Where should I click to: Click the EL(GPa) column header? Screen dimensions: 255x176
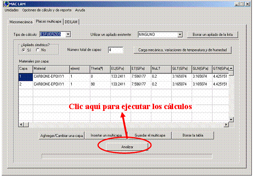coord(120,69)
